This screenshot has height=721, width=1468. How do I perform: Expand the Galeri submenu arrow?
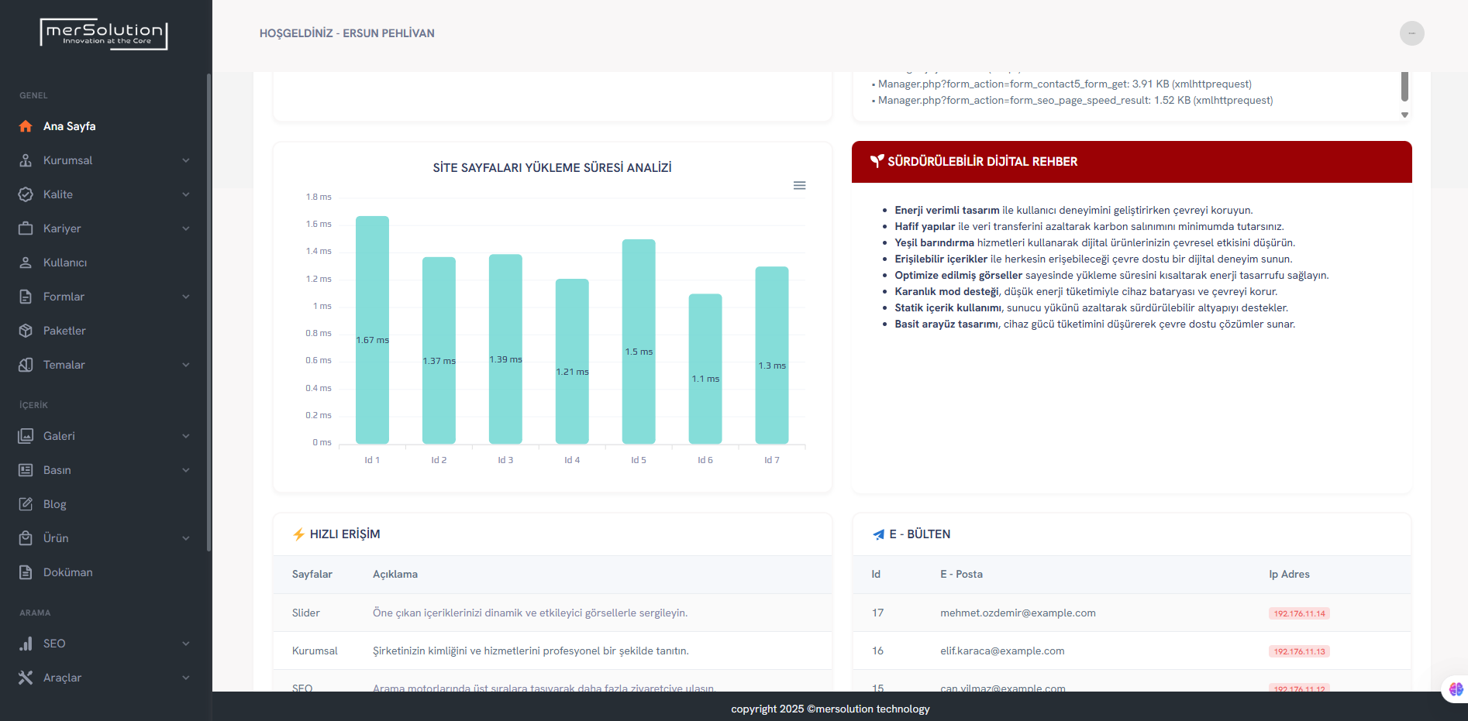point(186,436)
